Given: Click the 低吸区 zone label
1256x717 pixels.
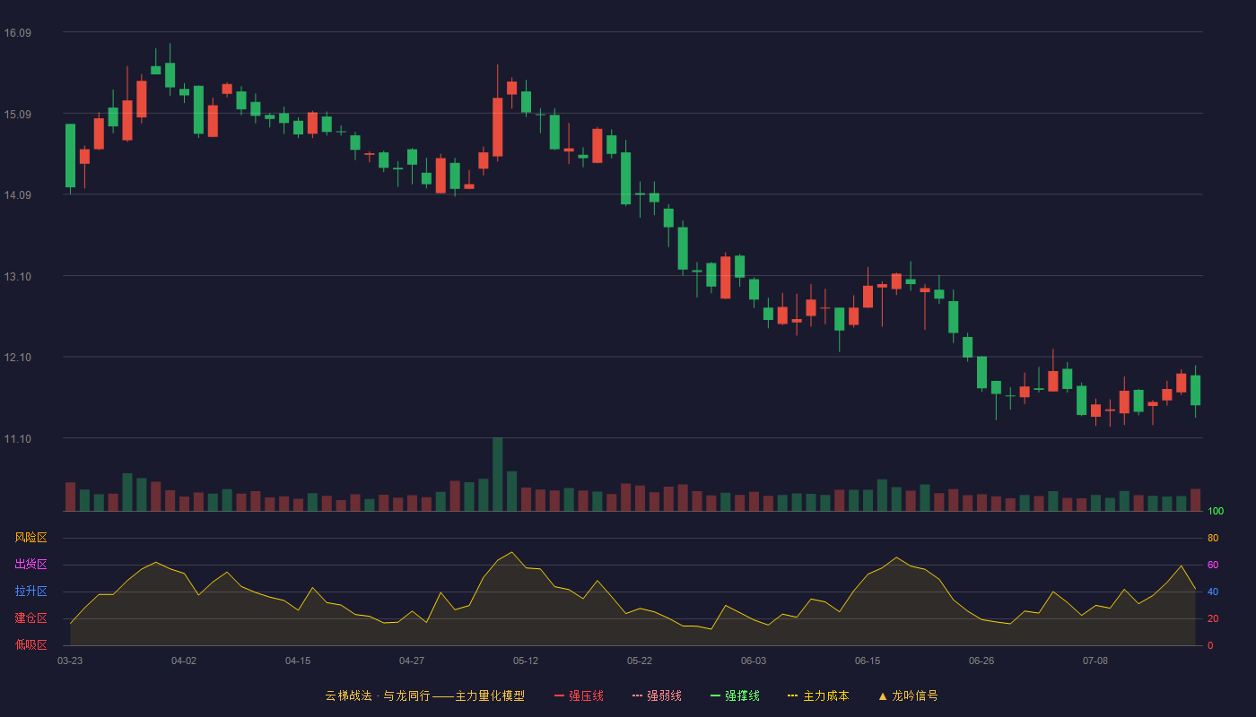Looking at the screenshot, I should (31, 645).
